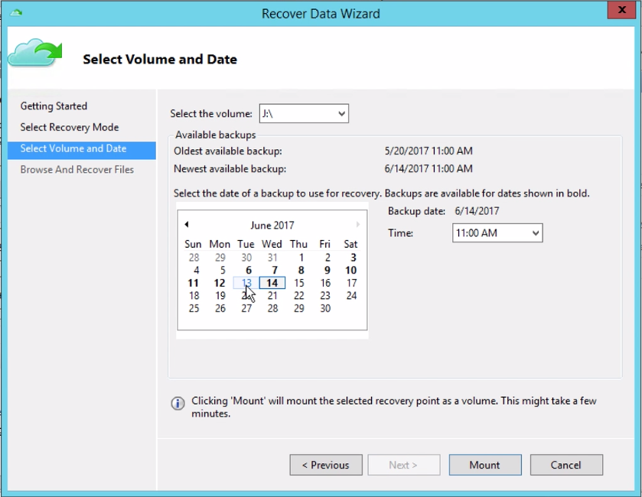Choose June 24 in the calendar
642x497 pixels.
(351, 296)
